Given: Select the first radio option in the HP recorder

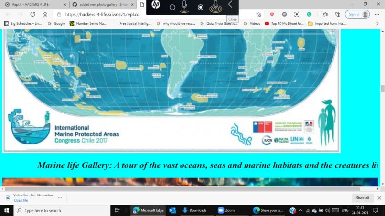Looking at the screenshot, I should click(172, 7).
